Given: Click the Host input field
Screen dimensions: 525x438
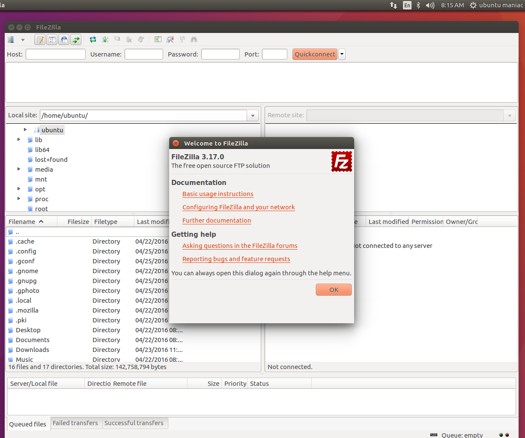Looking at the screenshot, I should (x=56, y=54).
